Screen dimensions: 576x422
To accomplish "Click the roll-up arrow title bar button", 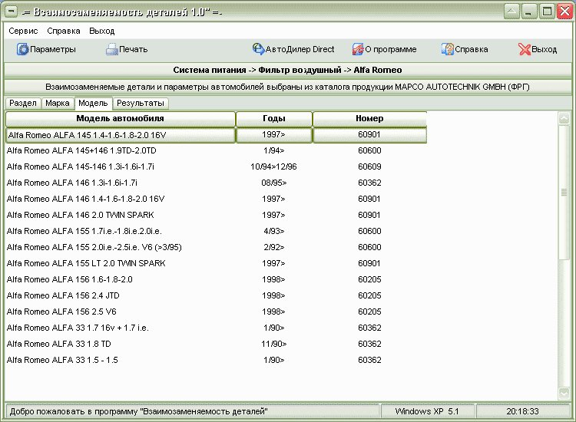I will pos(511,12).
